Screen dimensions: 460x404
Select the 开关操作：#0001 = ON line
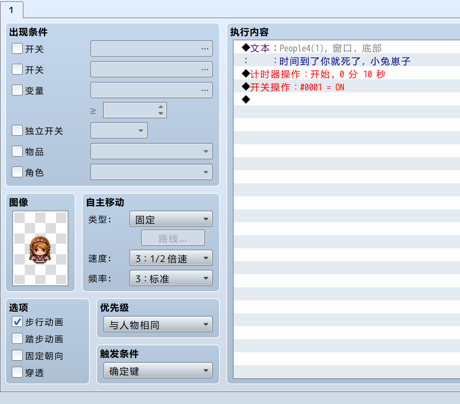click(x=347, y=86)
